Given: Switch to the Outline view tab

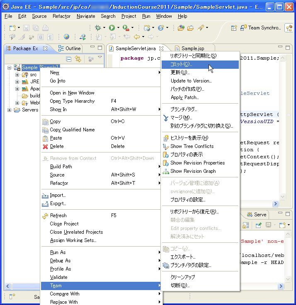Looking at the screenshot, I should (70, 48).
